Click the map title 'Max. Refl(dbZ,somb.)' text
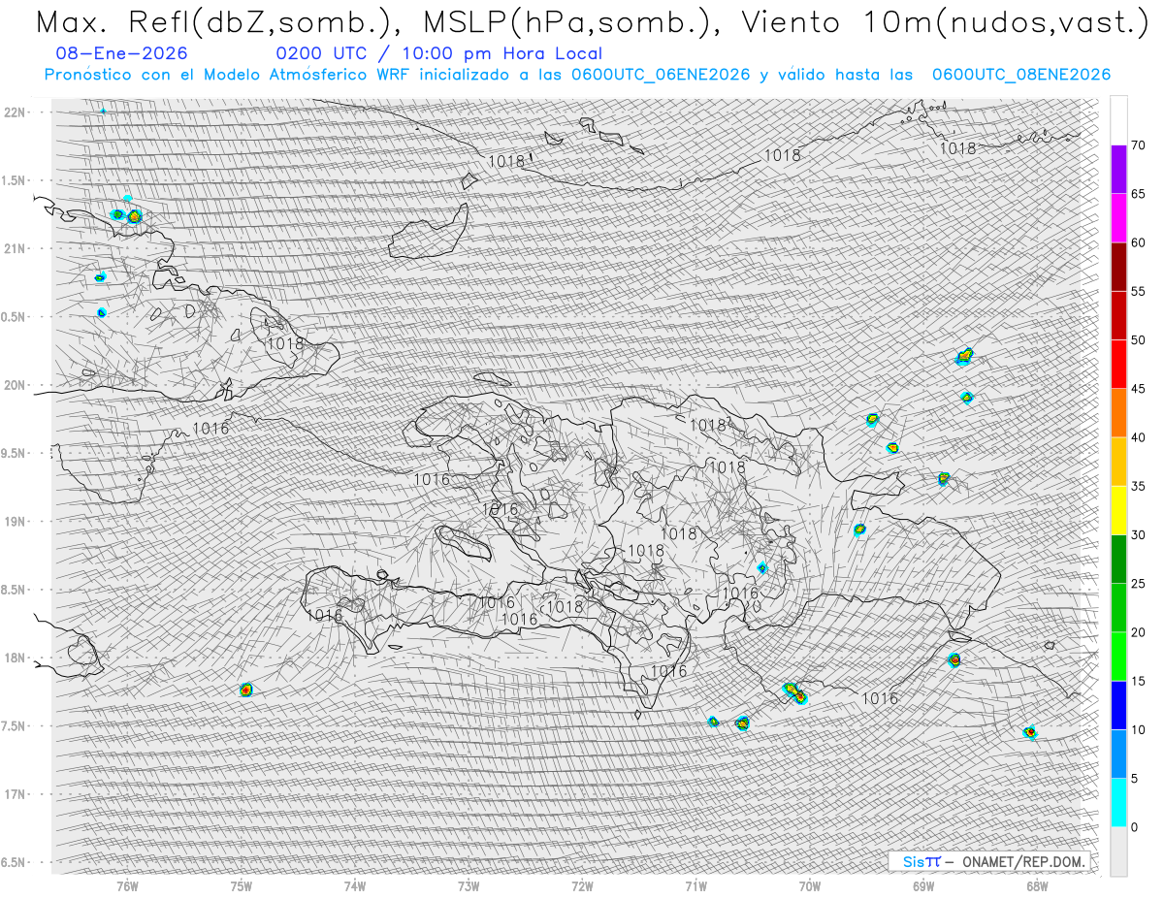Image resolution: width=1164 pixels, height=899 pixels. click(x=217, y=22)
